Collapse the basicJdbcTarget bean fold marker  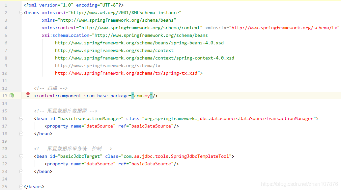click(21, 156)
